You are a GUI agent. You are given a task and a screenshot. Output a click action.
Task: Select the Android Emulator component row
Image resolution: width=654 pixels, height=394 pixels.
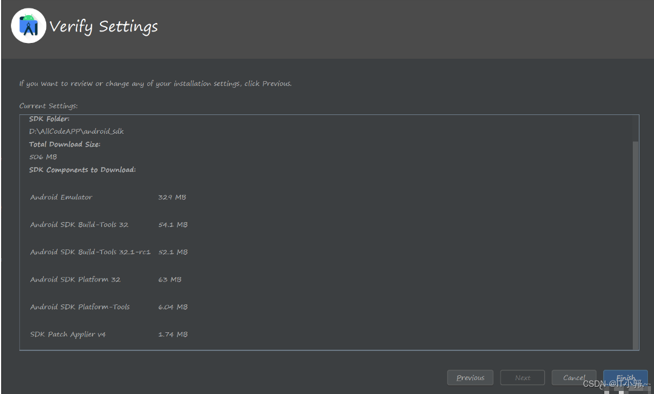pos(108,197)
